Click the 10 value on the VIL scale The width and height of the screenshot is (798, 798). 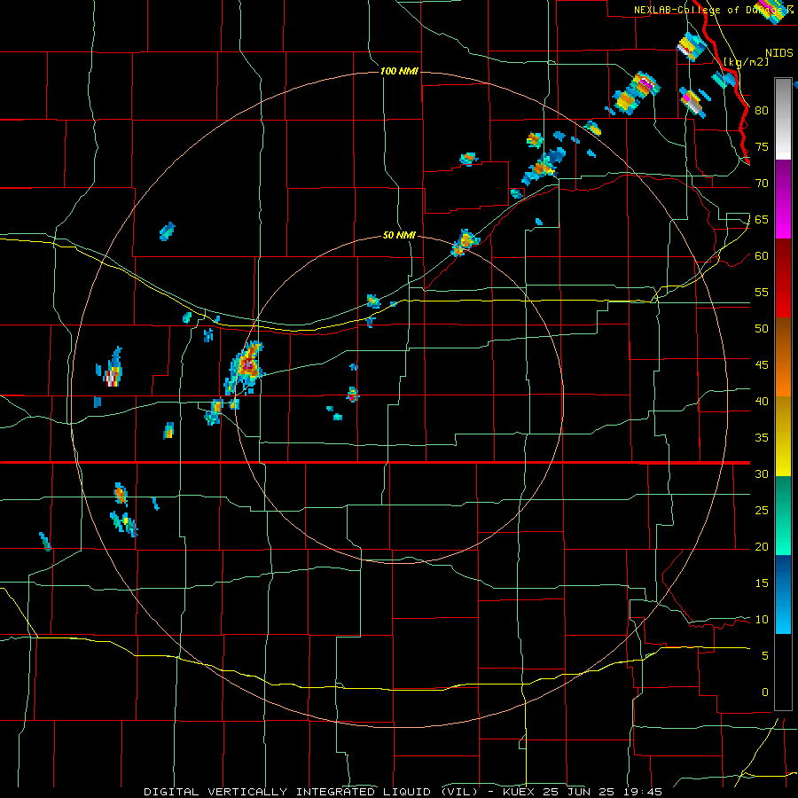click(762, 620)
